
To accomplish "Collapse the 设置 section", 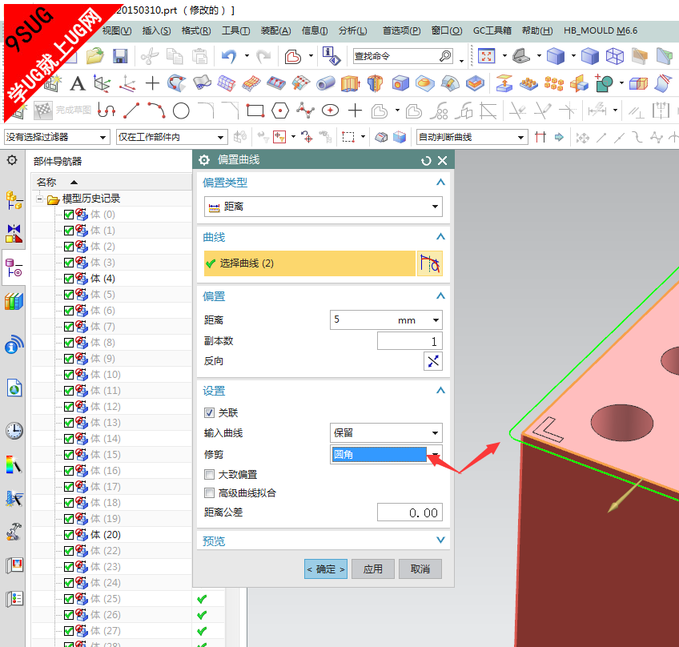I will [440, 391].
